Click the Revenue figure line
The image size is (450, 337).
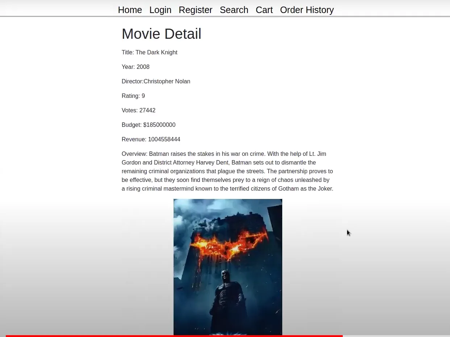(151, 139)
